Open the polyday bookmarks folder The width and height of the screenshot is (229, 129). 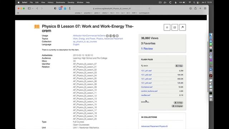[x=78, y=13]
